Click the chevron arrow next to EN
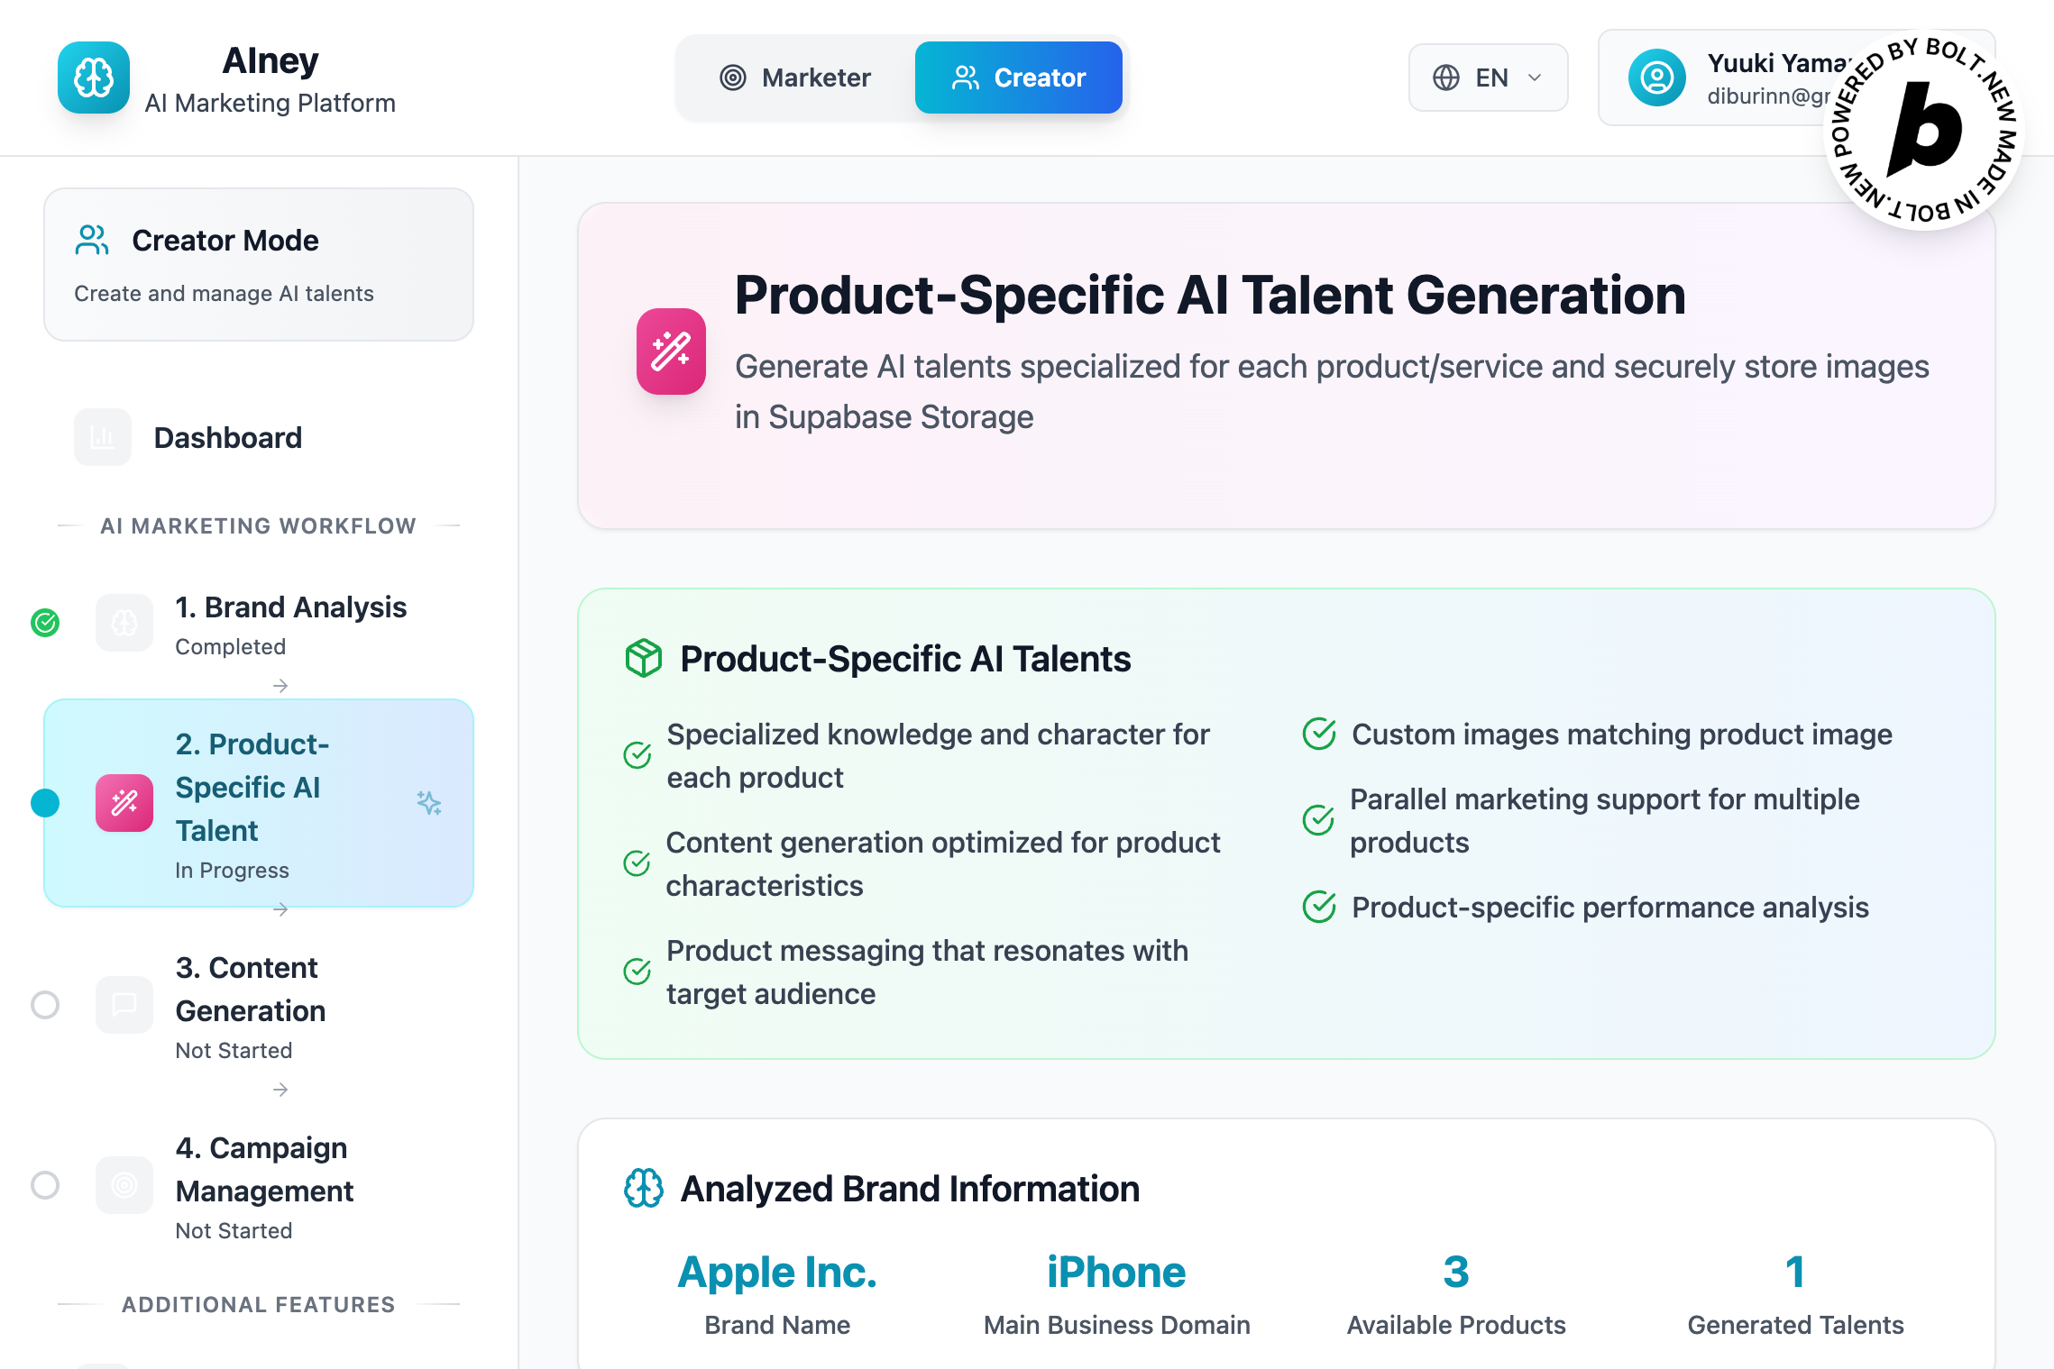The width and height of the screenshot is (2054, 1369). pos(1535,78)
